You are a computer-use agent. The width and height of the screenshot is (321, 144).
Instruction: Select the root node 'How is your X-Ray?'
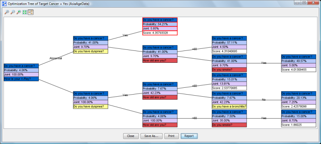point(21,73)
